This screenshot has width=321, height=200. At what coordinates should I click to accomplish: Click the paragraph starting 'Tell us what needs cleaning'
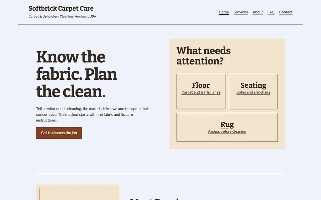pyautogui.click(x=92, y=114)
